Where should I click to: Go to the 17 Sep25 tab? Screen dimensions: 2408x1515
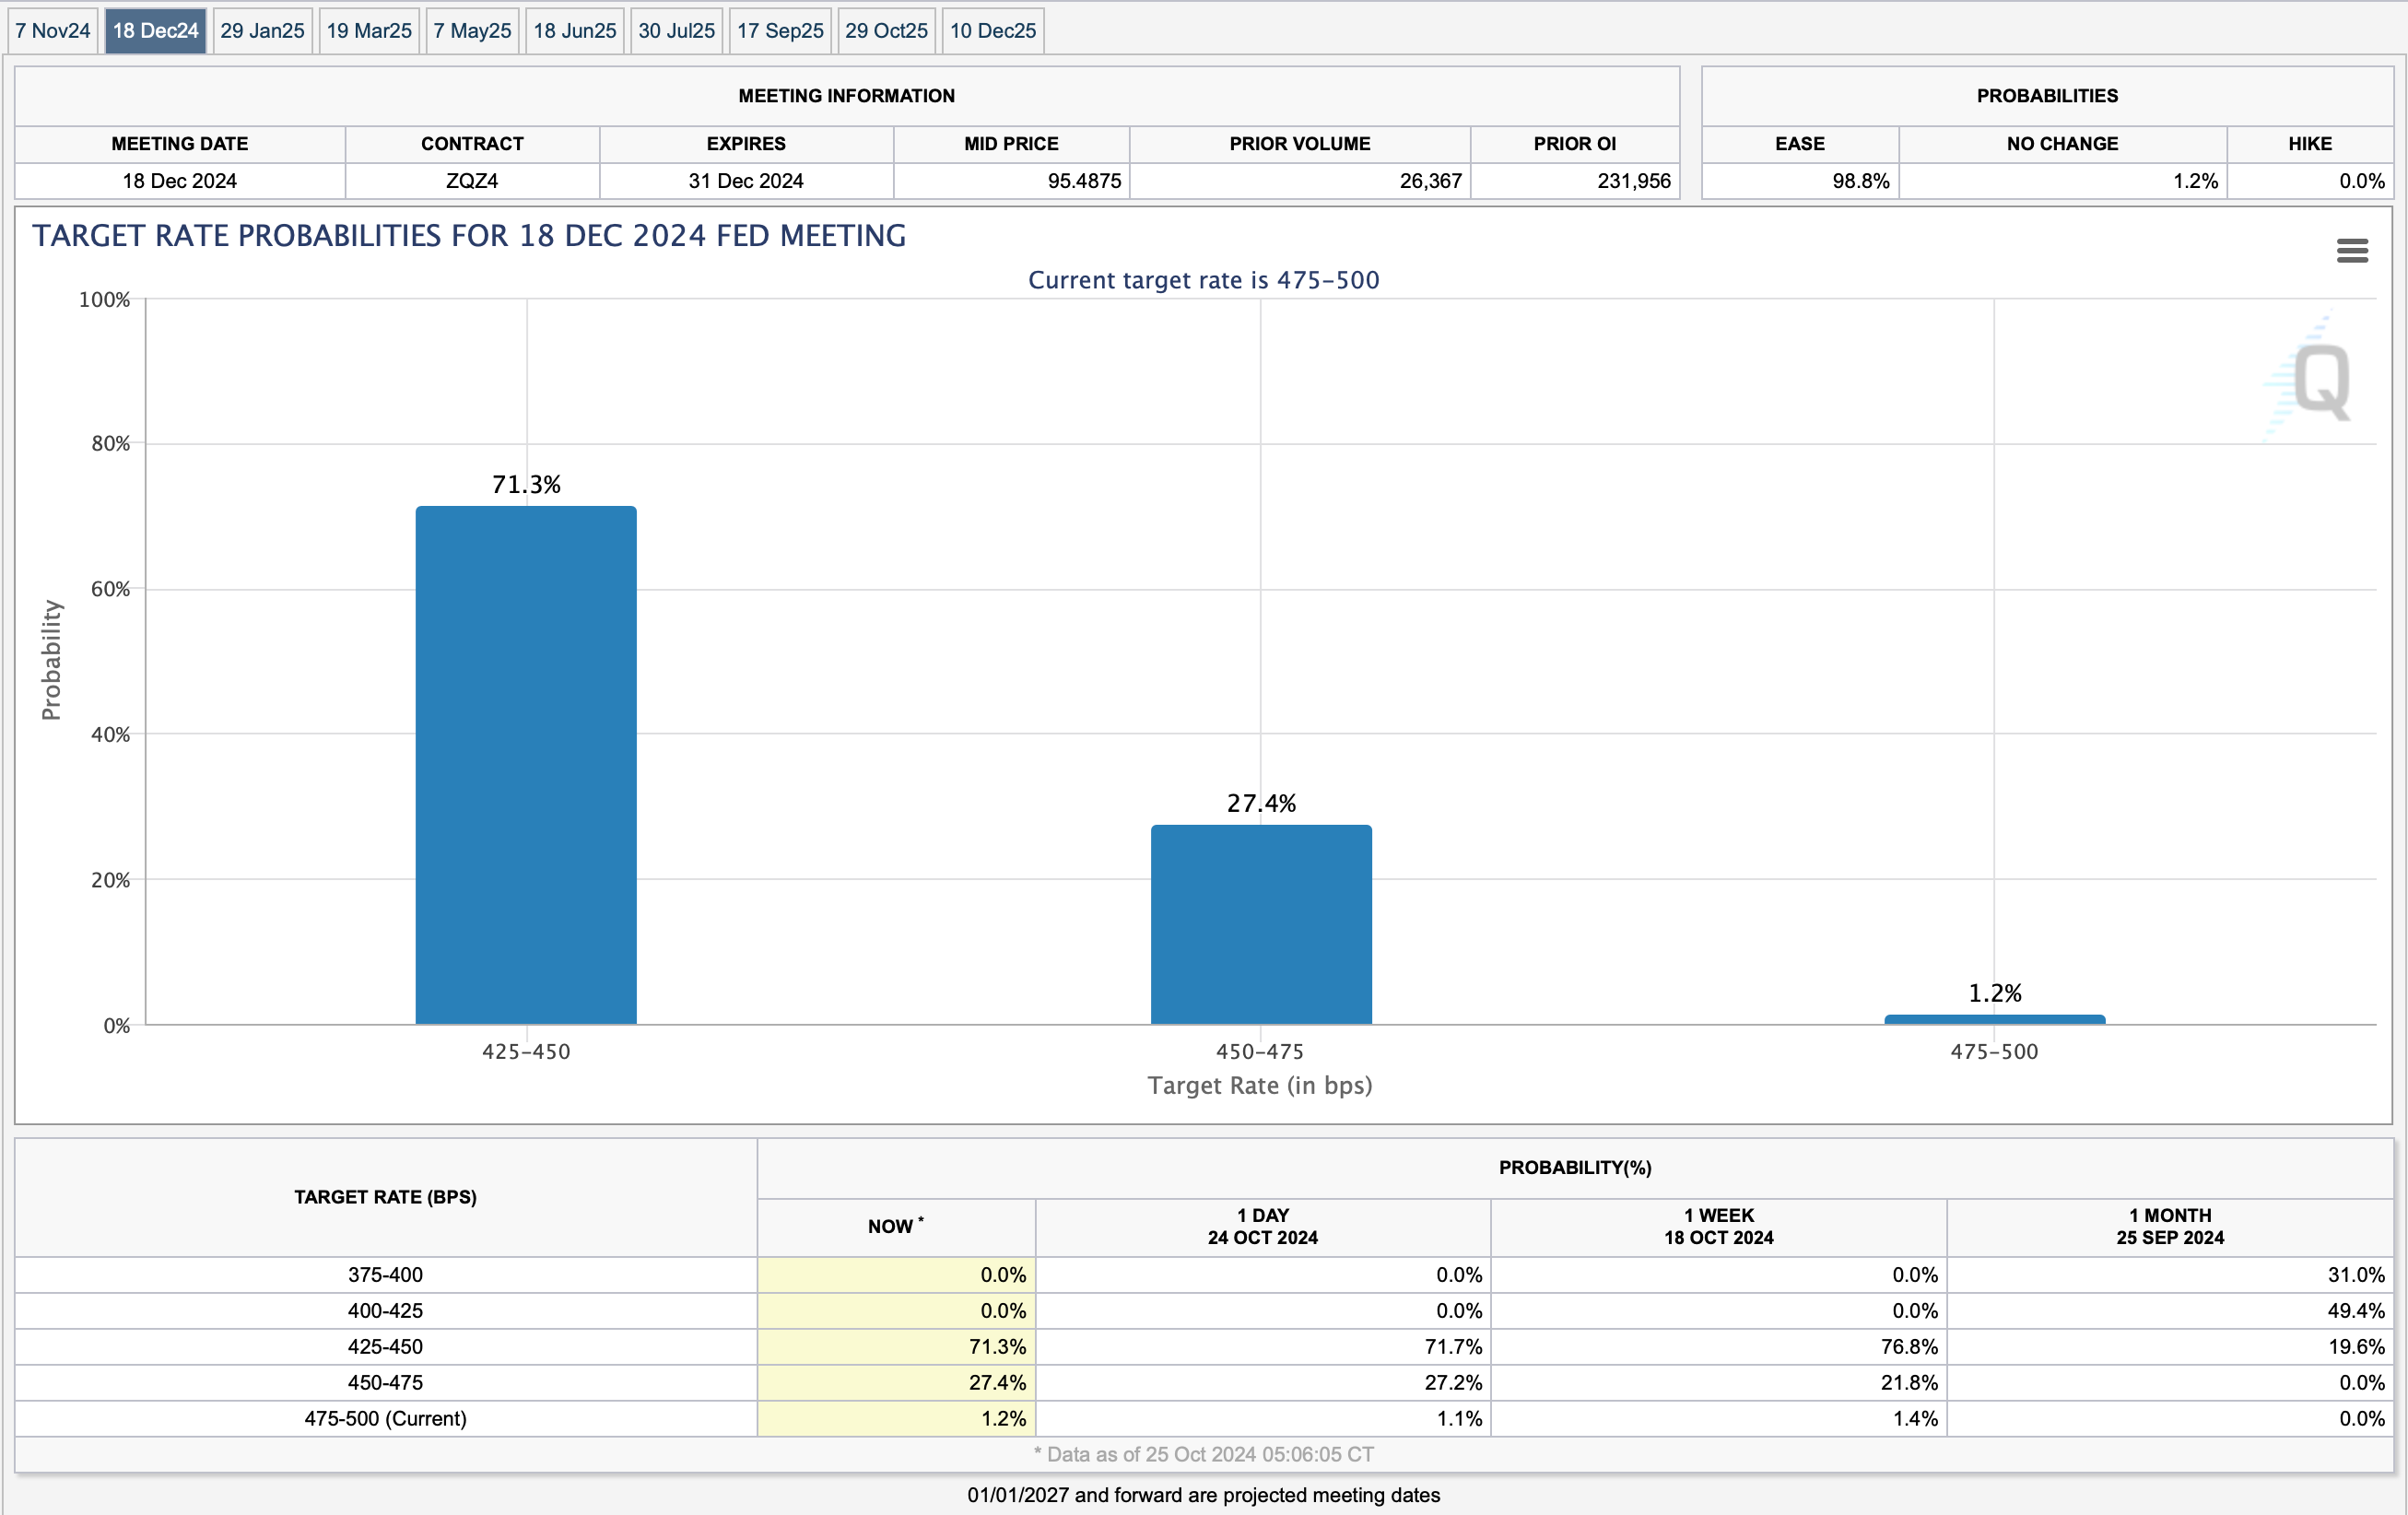click(780, 31)
